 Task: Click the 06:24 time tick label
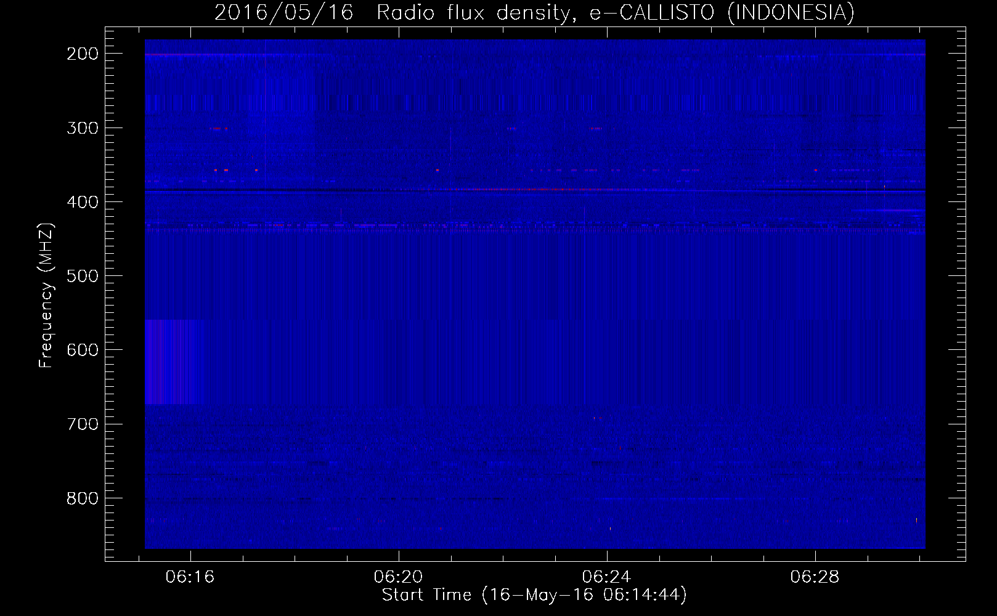coord(606,577)
